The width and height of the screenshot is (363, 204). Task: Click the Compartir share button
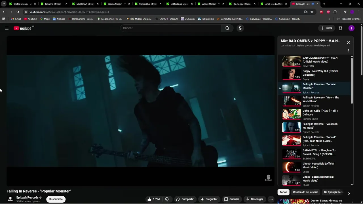coord(185,199)
